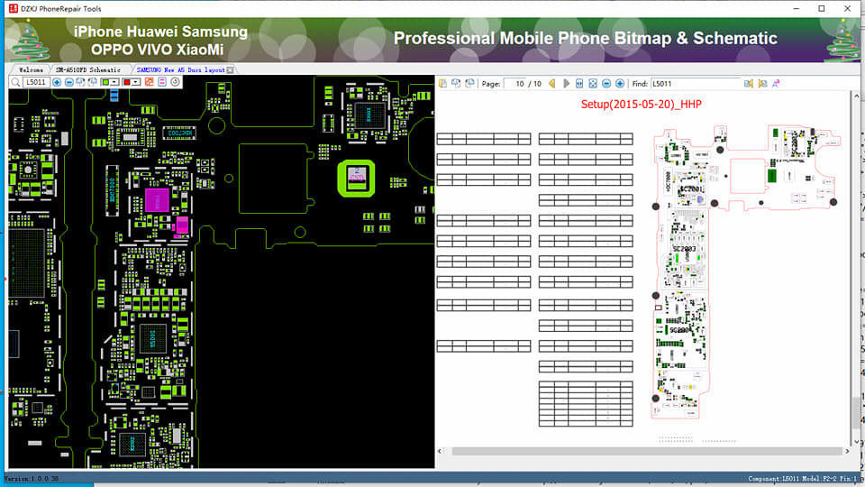Click the board thumbnail in schematic page
The height and width of the screenshot is (487, 865).
pyautogui.click(x=746, y=271)
